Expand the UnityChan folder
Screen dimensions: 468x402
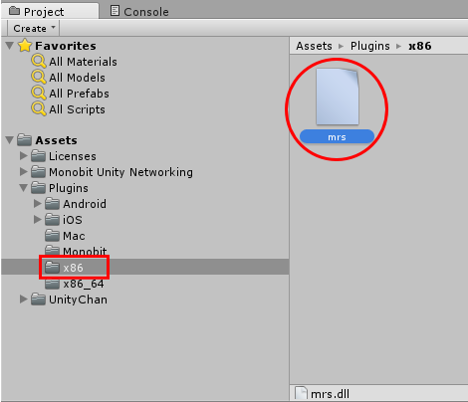tap(23, 300)
